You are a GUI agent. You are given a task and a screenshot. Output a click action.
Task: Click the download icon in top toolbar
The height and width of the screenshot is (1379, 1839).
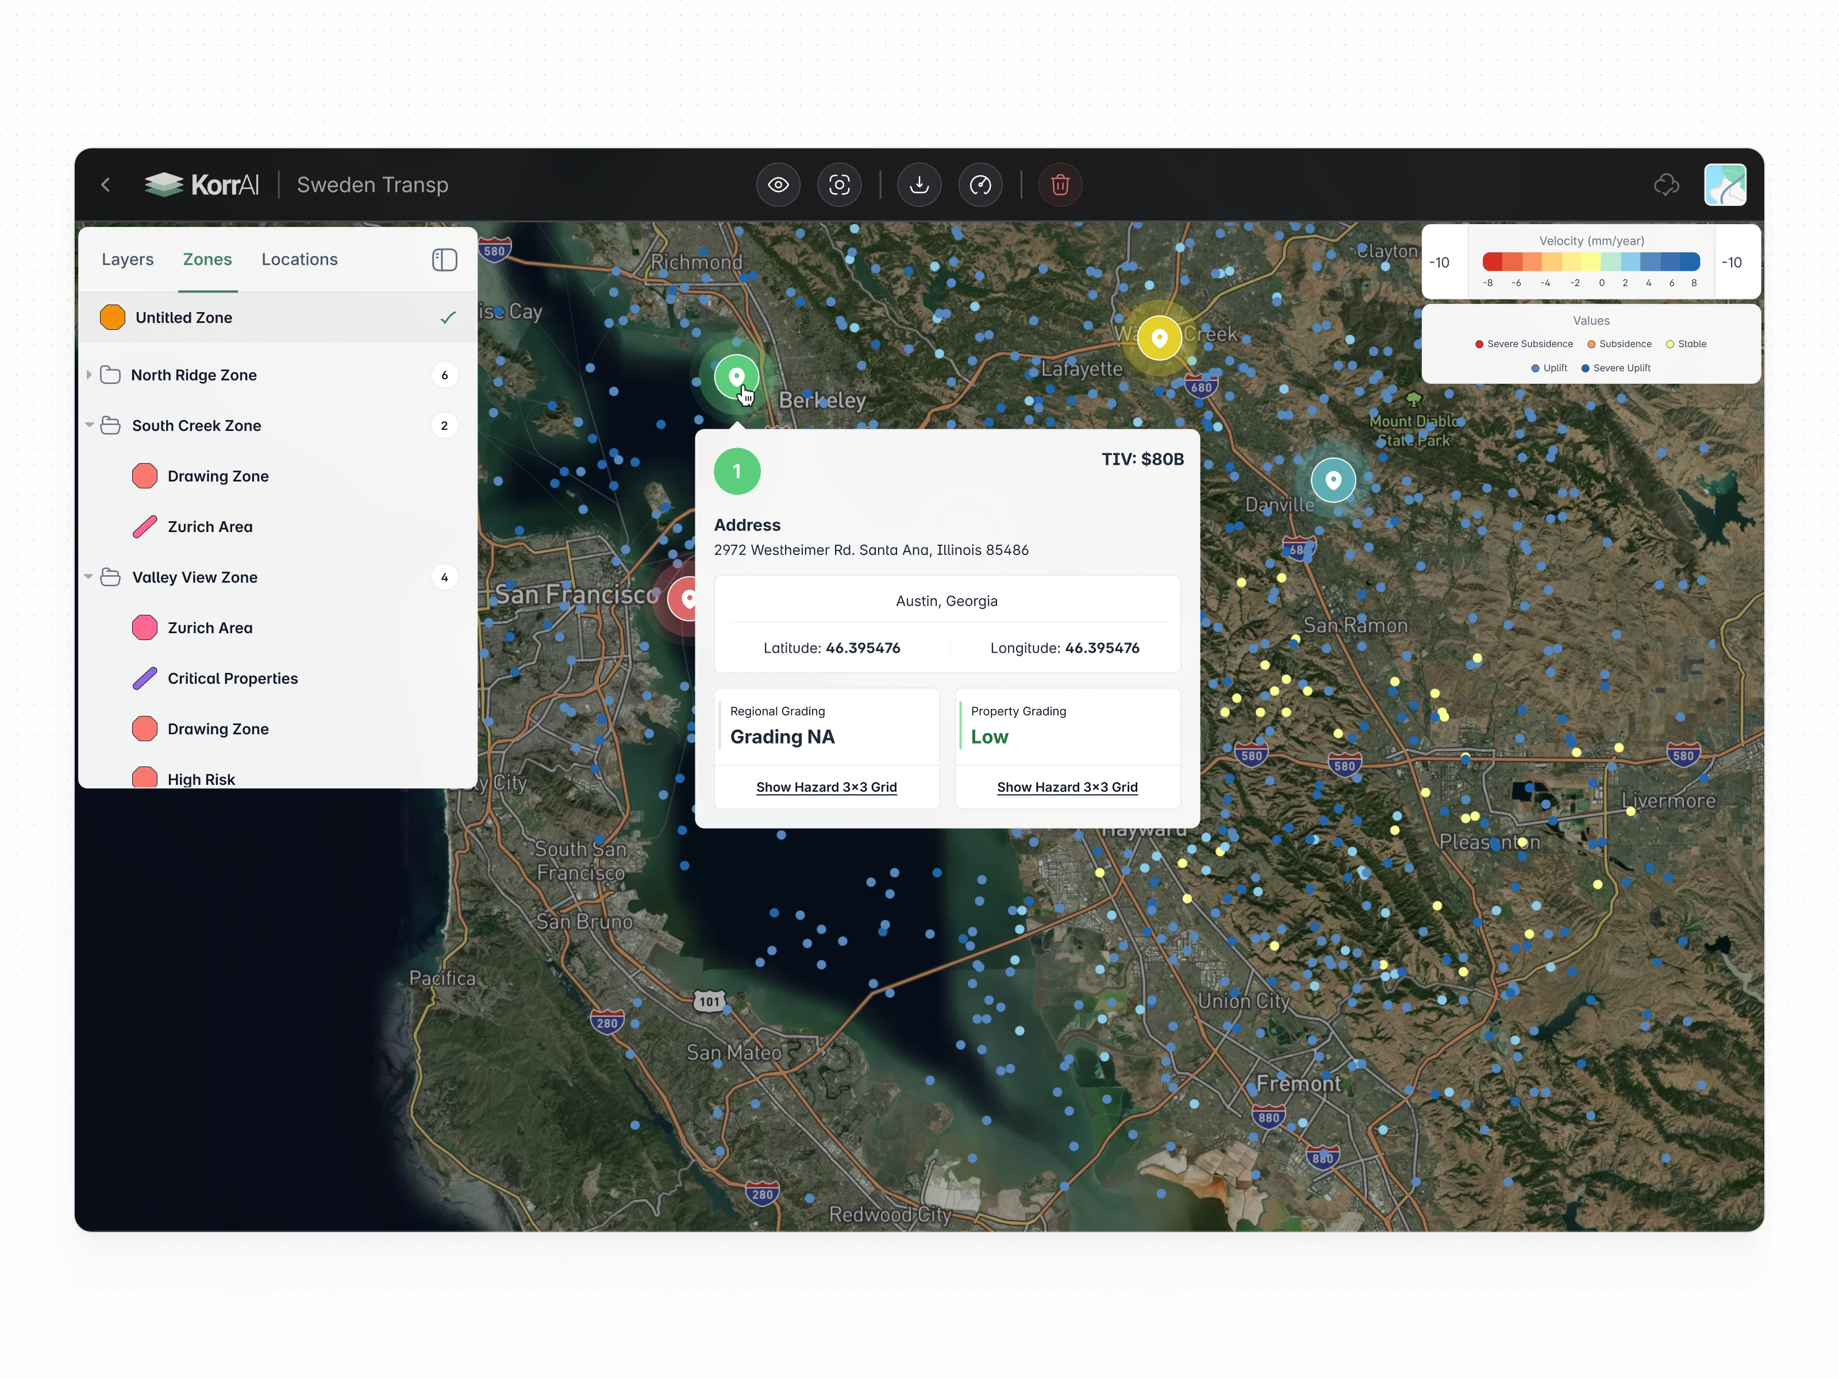pos(919,184)
